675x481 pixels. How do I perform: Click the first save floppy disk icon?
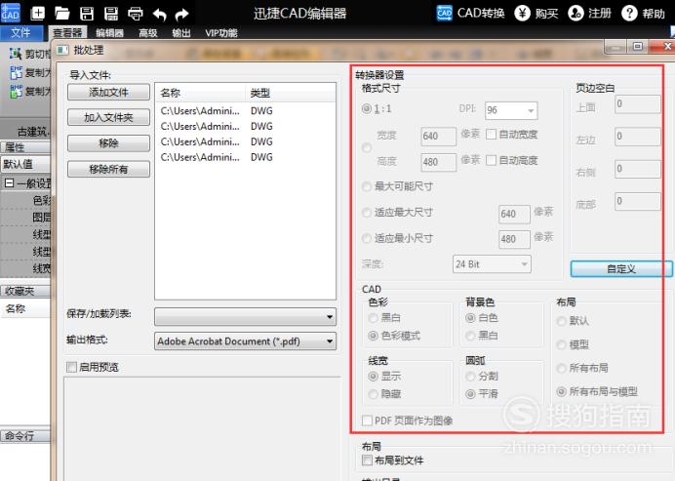(x=87, y=14)
